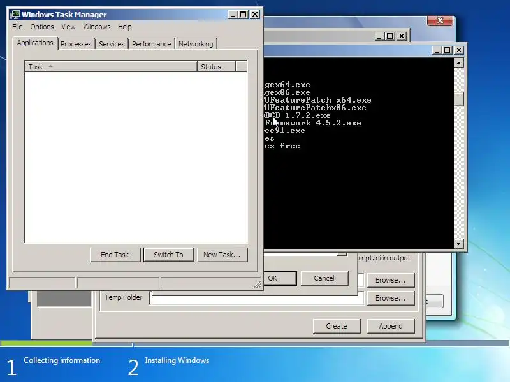Click 'mework 4.5.2.exe' console text
The height and width of the screenshot is (382, 510).
pyautogui.click(x=321, y=123)
